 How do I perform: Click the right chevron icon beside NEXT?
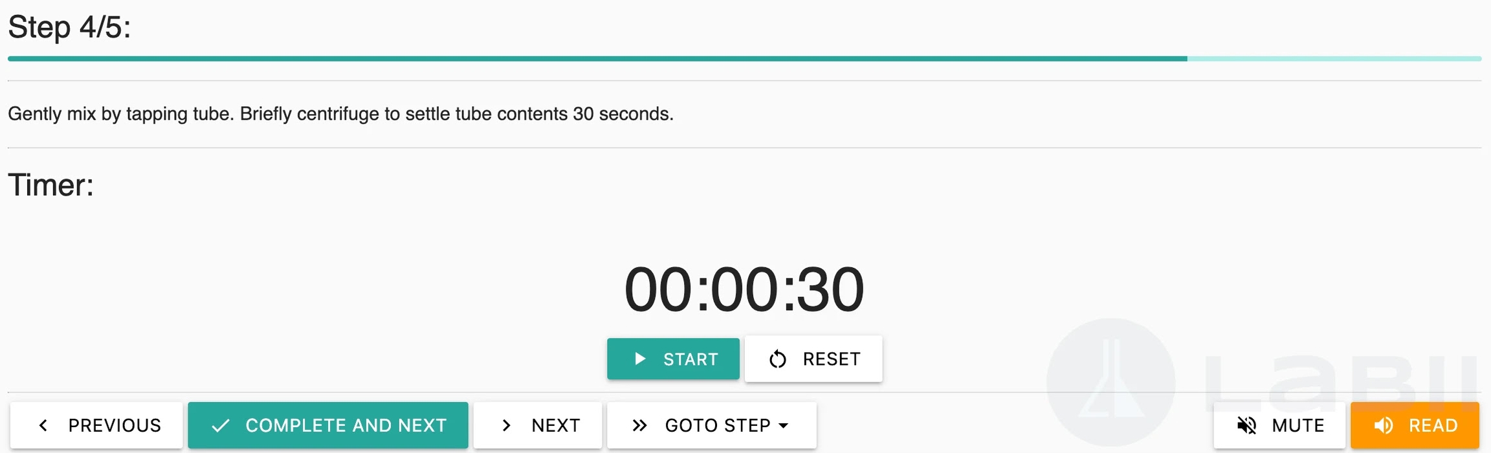point(507,425)
